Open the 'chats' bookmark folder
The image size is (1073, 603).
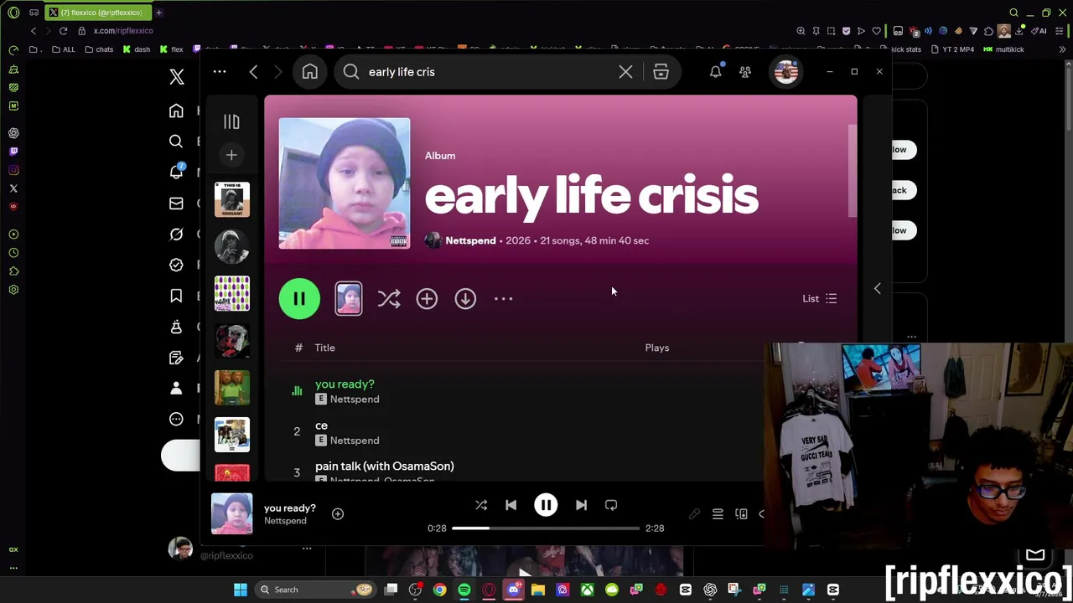coord(98,49)
